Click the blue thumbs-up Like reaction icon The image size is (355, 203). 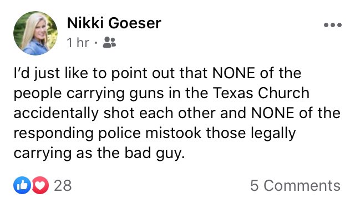[x=22, y=185]
